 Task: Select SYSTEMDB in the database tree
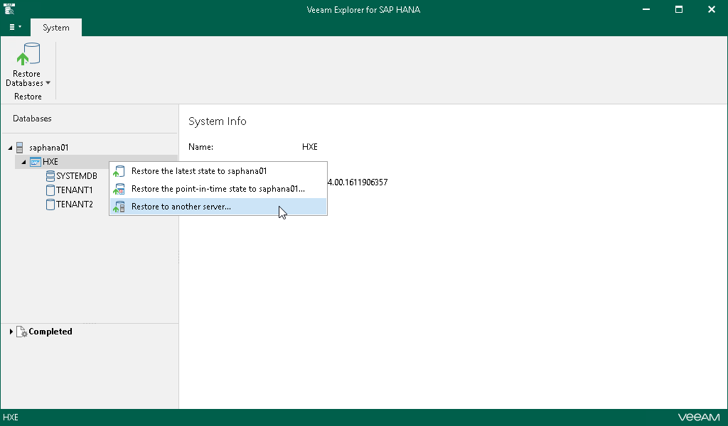tap(76, 176)
